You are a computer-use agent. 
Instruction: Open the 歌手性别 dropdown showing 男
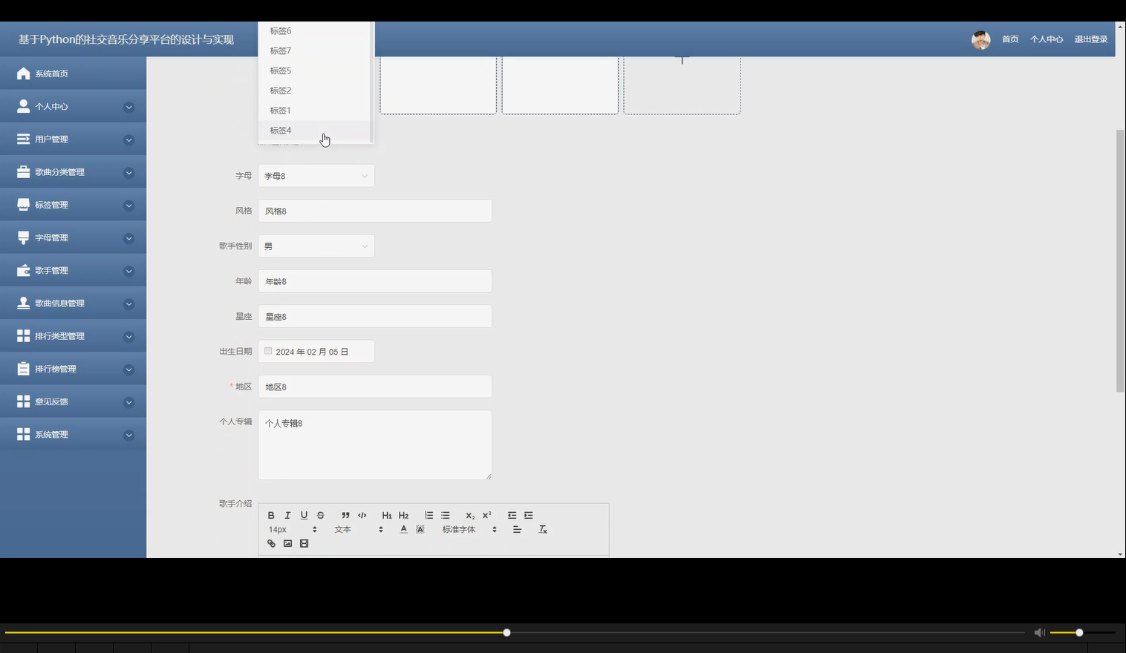click(x=316, y=246)
